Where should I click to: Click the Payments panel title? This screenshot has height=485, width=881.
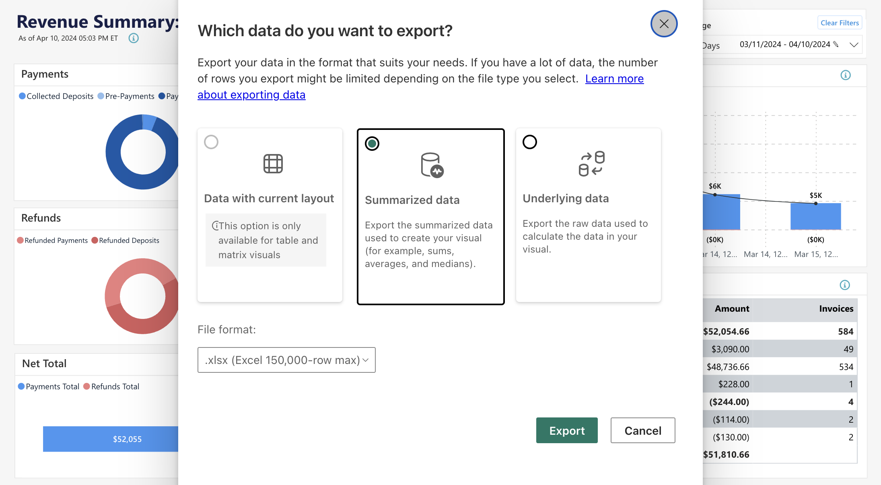[x=45, y=74]
